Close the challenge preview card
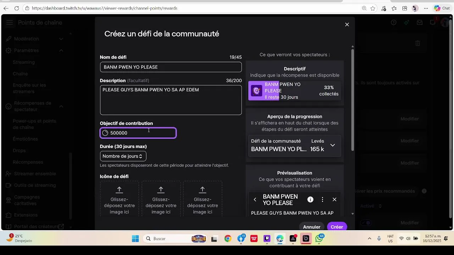Screen dimensions: 454x255 coord(334,199)
